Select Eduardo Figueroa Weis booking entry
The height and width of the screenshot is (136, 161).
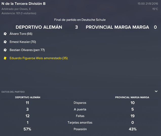tap(39, 58)
